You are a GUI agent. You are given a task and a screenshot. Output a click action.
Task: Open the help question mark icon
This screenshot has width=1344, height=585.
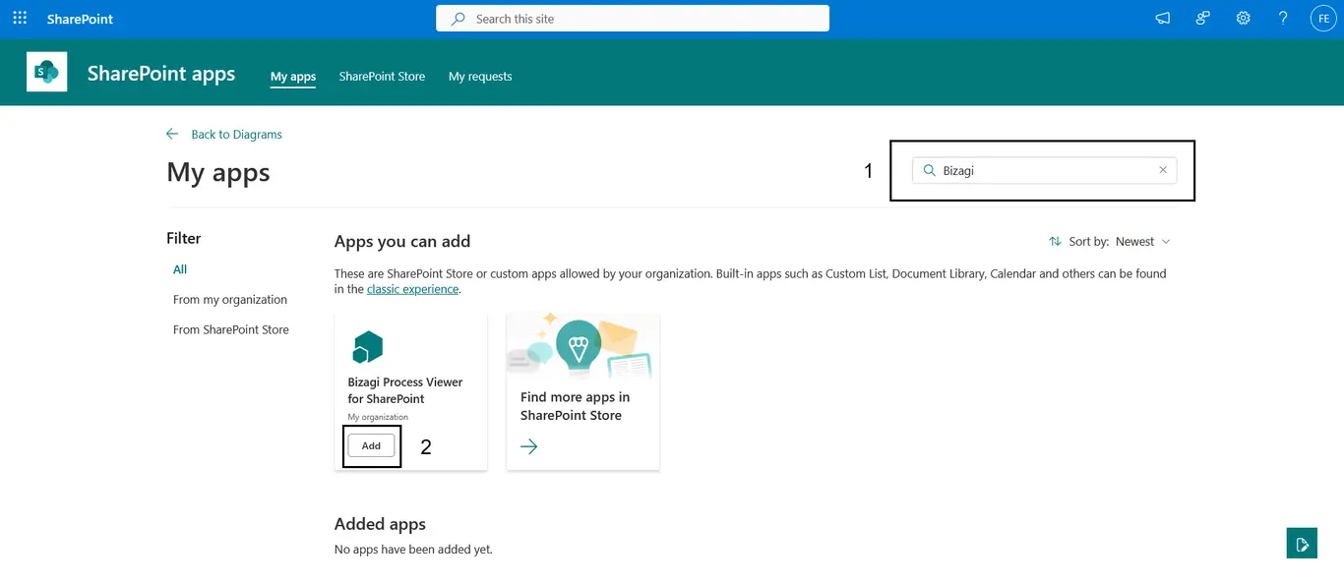[1283, 19]
